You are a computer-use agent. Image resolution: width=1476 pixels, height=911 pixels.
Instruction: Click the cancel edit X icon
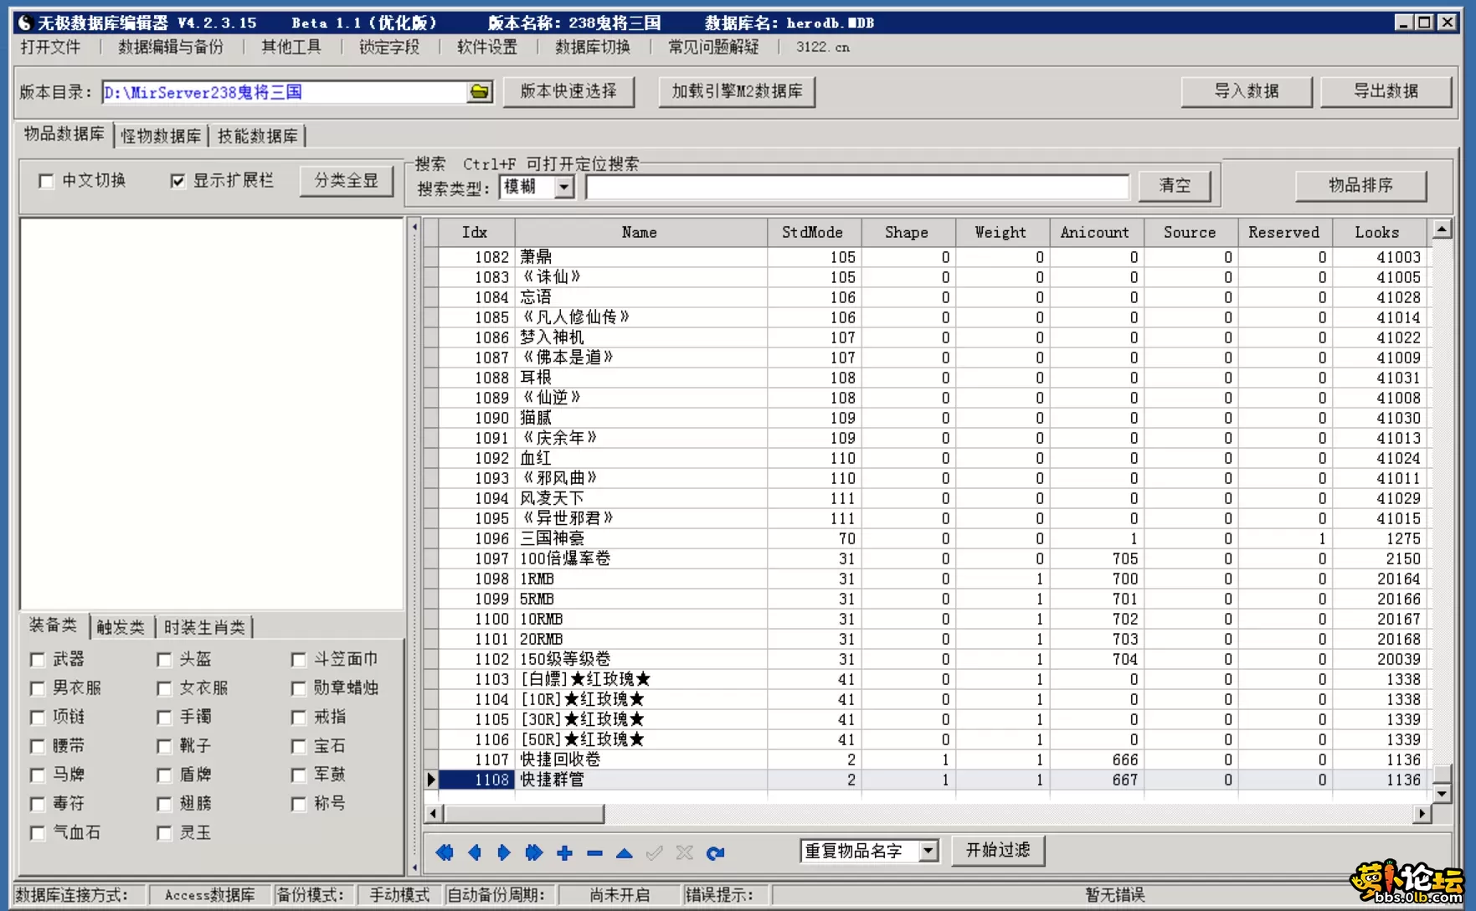pyautogui.click(x=685, y=852)
